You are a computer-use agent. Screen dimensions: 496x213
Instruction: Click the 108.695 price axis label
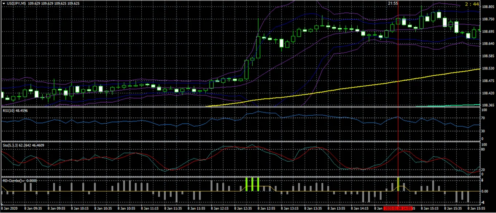[488, 31]
